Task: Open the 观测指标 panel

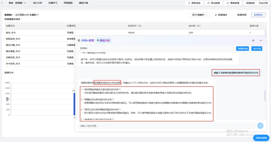Action: [x=250, y=3]
